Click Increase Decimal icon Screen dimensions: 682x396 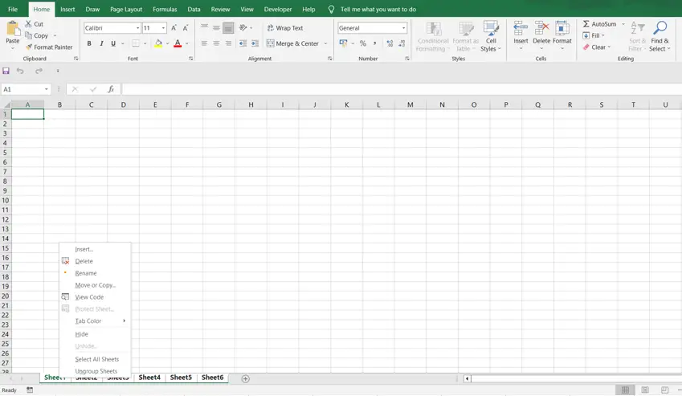pyautogui.click(x=390, y=43)
